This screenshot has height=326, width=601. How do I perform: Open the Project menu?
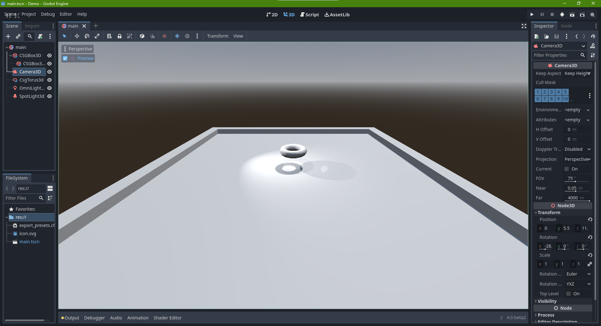28,14
